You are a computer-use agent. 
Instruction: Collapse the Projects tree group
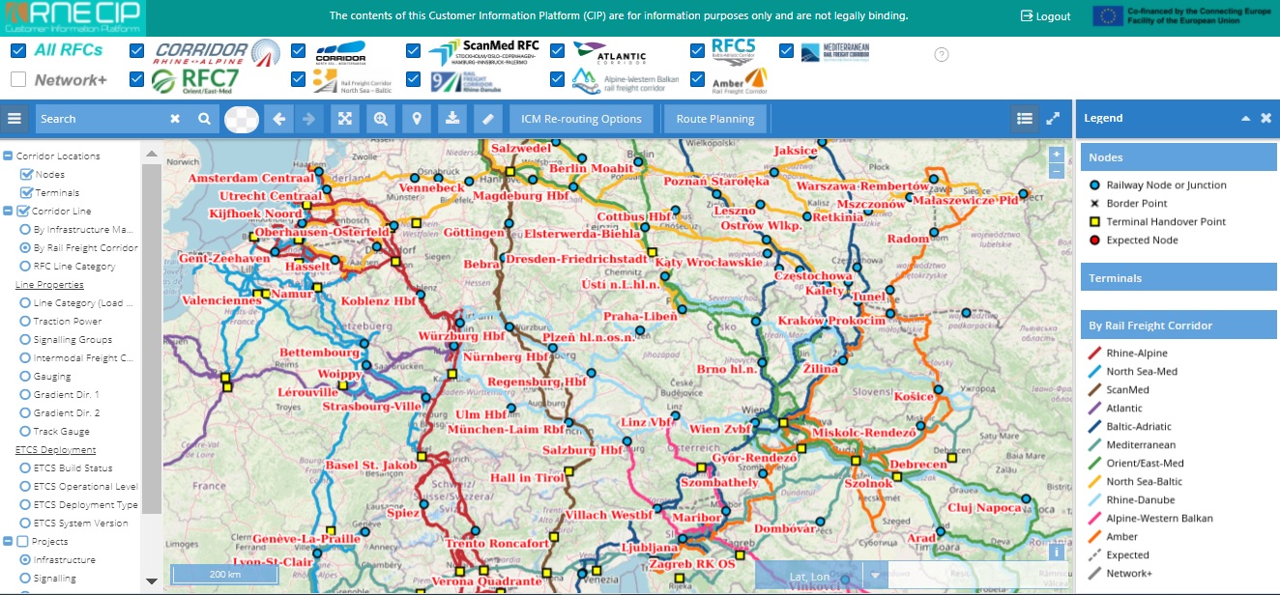click(x=9, y=541)
